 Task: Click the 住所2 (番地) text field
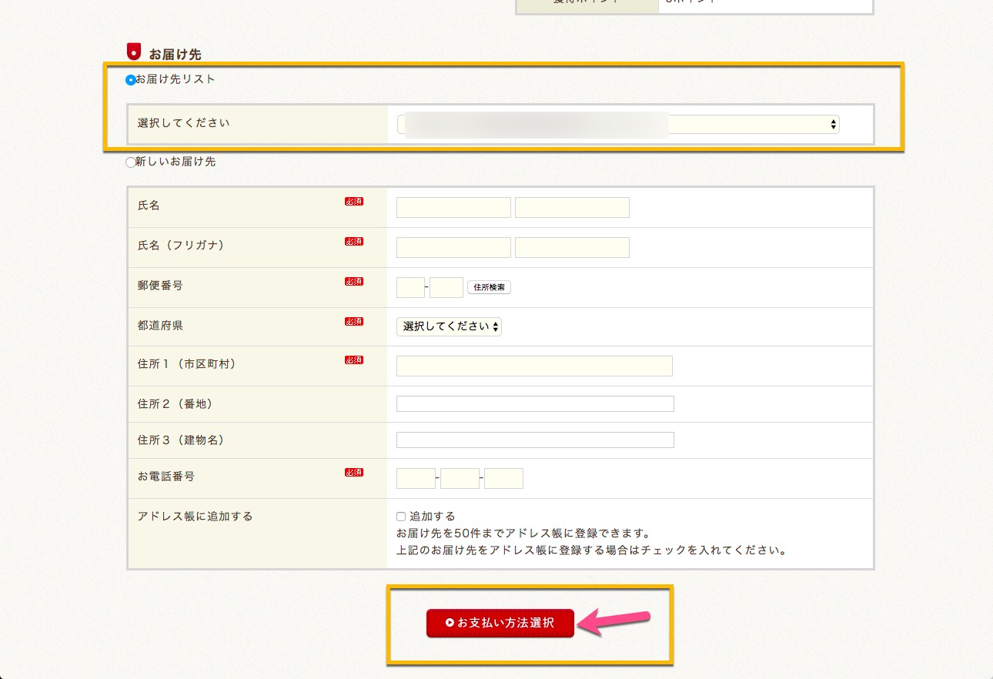coord(535,404)
